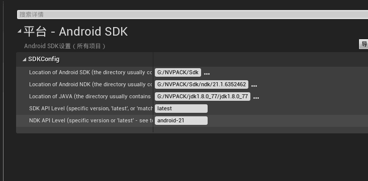Viewport: 368px width, 181px height.
Task: Click the Android SDK location field
Action: click(178, 72)
